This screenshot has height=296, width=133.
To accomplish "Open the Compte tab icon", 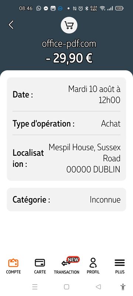I will (x=13, y=263).
